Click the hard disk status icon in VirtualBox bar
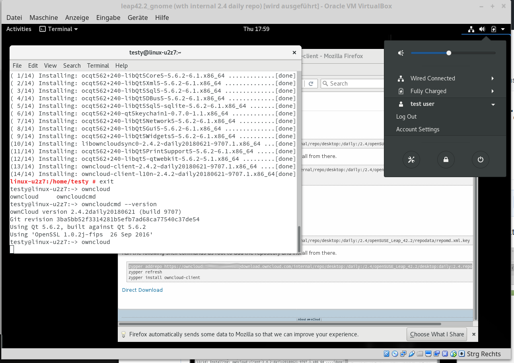The height and width of the screenshot is (363, 514). click(x=386, y=353)
